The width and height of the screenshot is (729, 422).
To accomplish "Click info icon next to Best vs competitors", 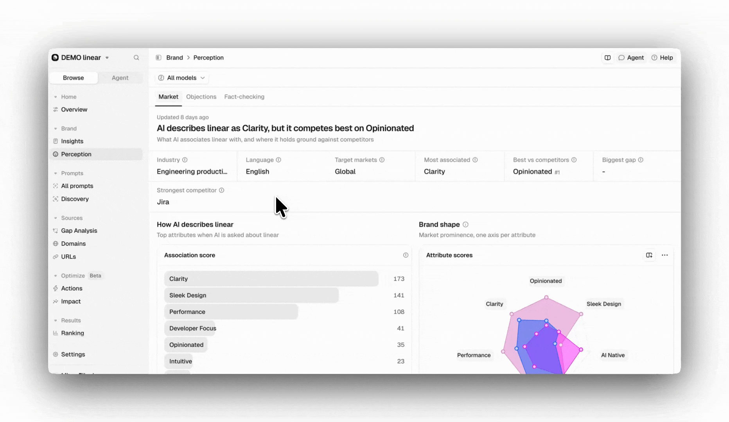I will pos(574,160).
